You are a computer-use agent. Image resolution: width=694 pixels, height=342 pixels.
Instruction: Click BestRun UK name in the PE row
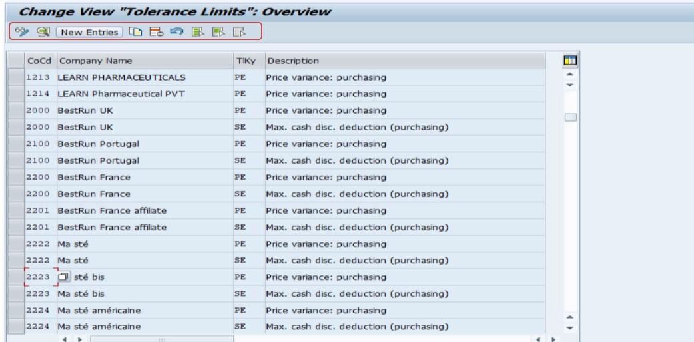(145, 110)
